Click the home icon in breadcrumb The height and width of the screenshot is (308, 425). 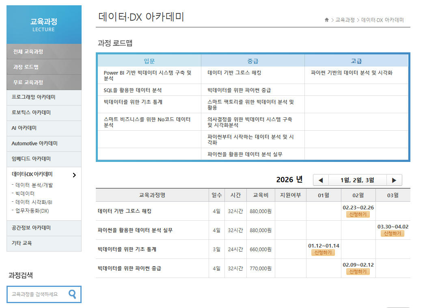point(326,20)
